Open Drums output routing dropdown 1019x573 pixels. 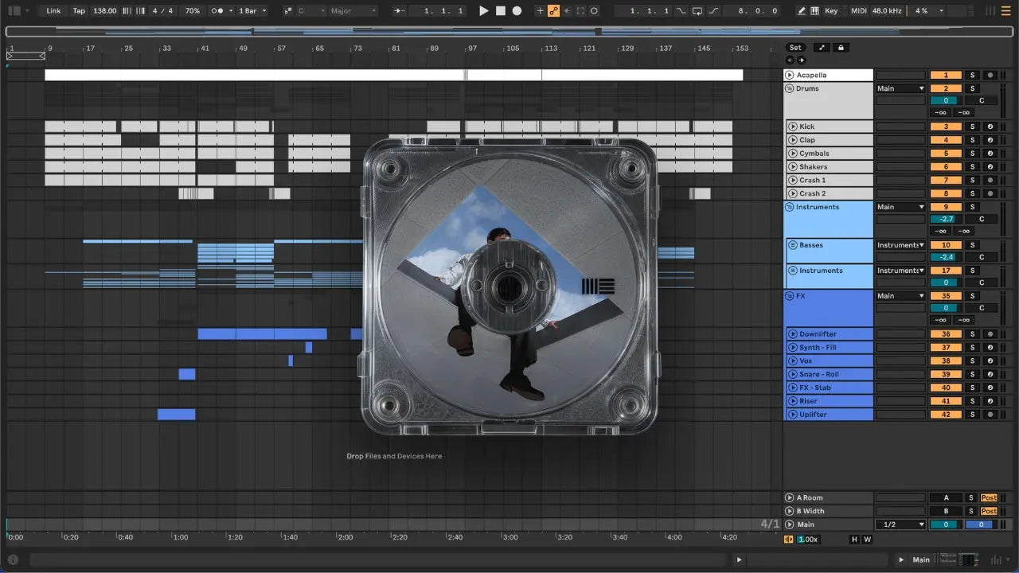(900, 88)
